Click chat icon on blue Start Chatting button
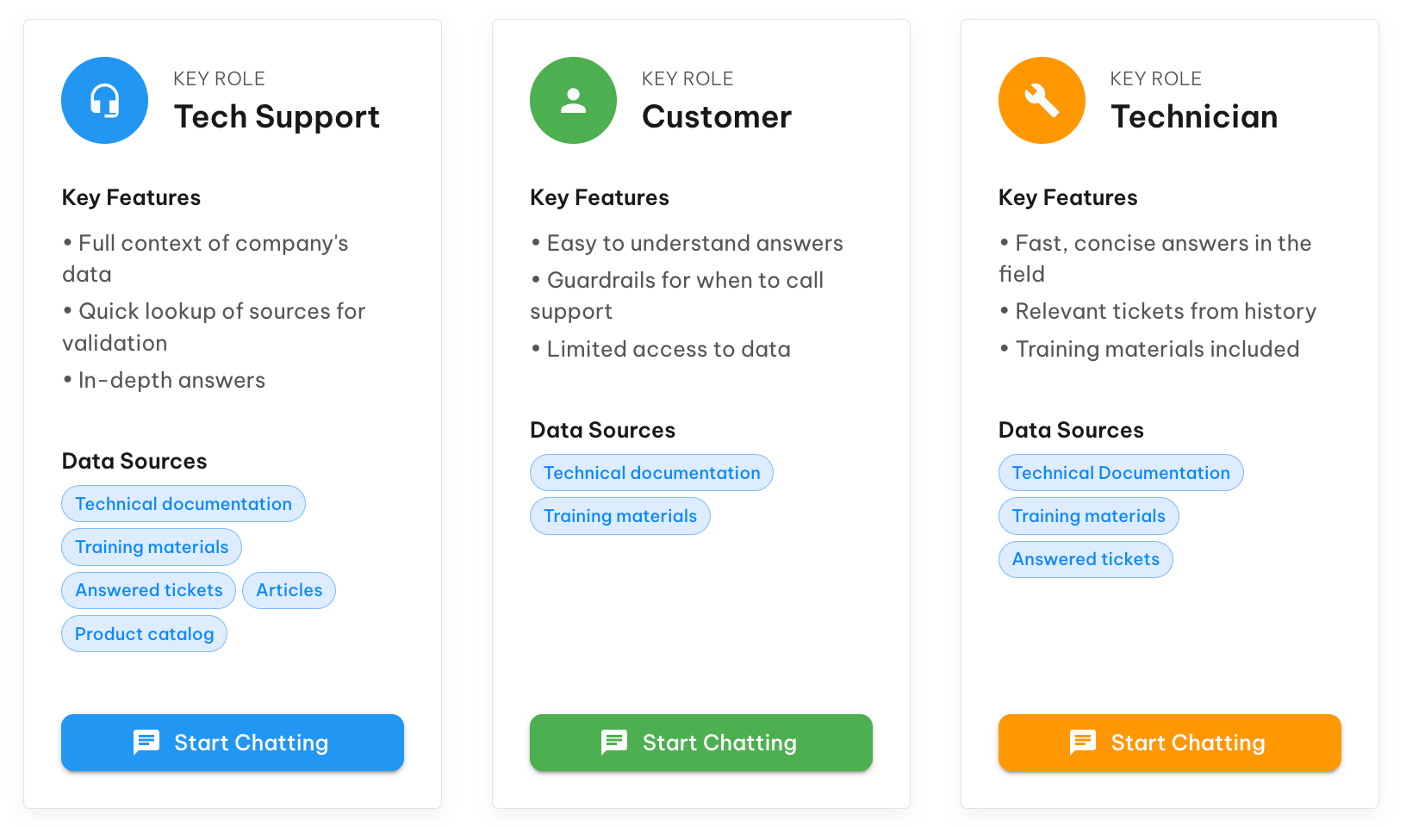 click(146, 742)
